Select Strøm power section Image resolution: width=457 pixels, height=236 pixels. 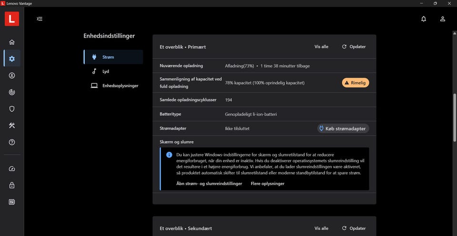113,57
